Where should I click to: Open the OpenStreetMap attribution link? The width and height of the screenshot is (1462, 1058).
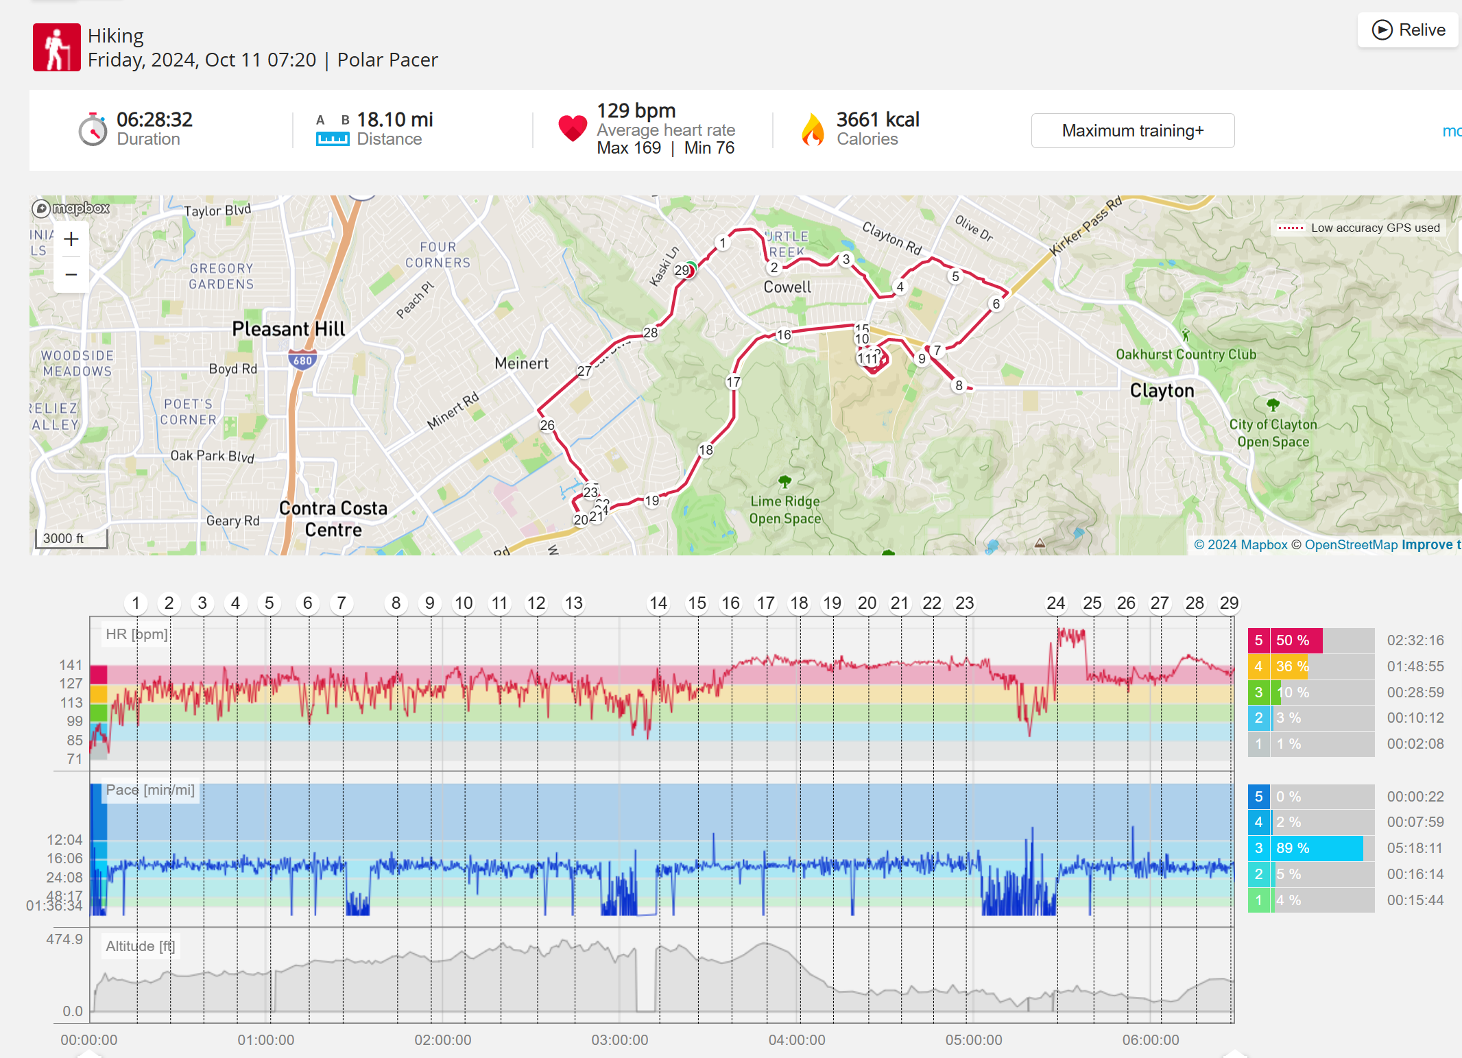tap(1350, 544)
